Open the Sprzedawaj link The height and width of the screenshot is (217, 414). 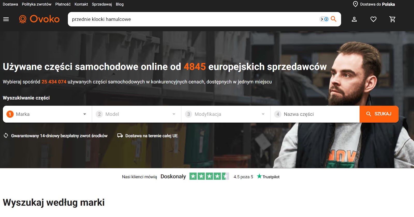[x=102, y=4]
